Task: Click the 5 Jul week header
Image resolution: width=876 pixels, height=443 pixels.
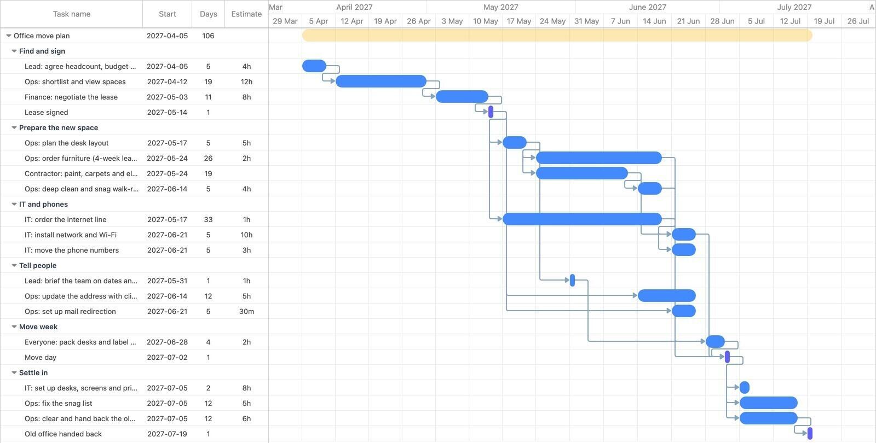Action: [756, 21]
